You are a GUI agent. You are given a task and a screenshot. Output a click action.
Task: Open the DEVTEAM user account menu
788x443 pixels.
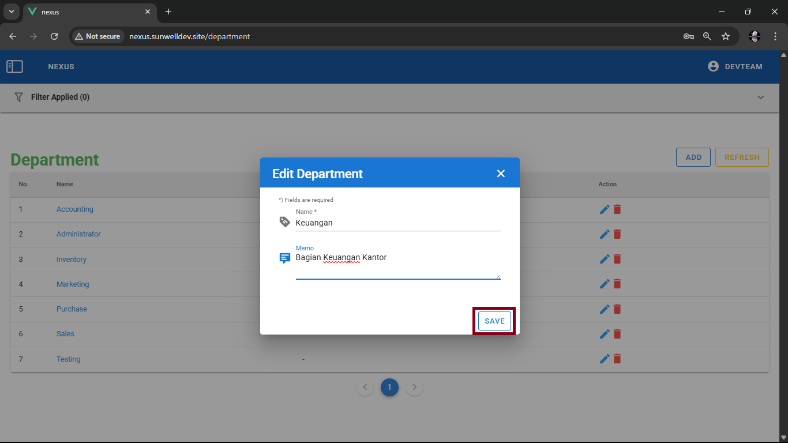[x=735, y=66]
